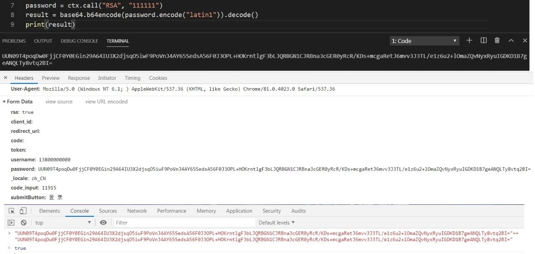The width and height of the screenshot is (535, 254).
Task: Click 'view URL encoded' link
Action: point(107,102)
